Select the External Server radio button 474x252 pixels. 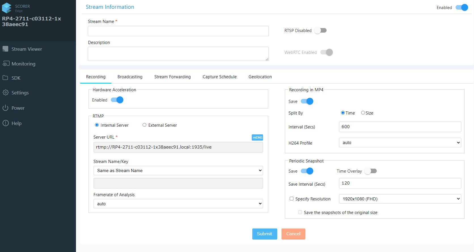pos(145,125)
